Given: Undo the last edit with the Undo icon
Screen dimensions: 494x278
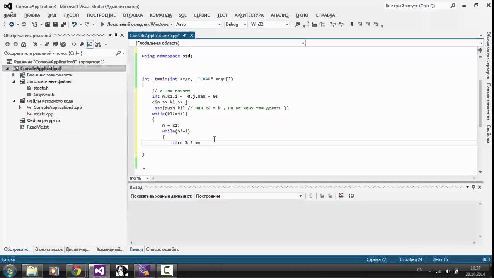Looking at the screenshot, I should pos(74,24).
